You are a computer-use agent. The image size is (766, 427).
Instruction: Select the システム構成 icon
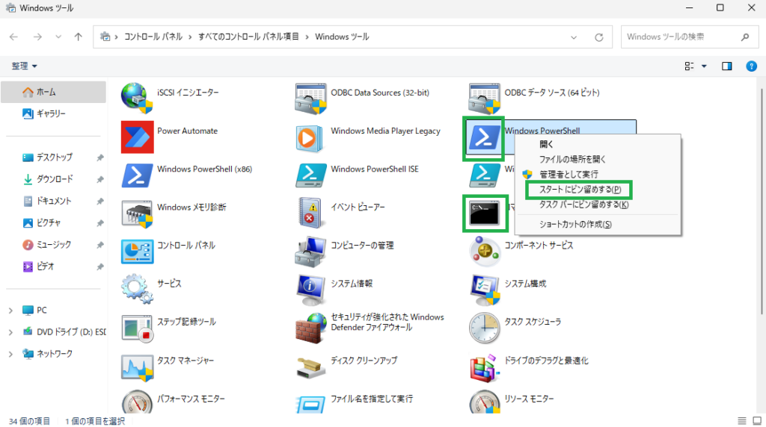pyautogui.click(x=485, y=290)
